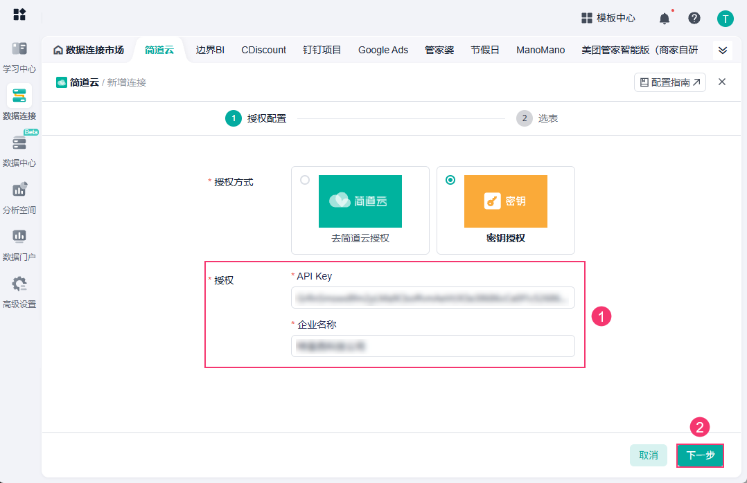Focus the API Key input field
Screen dimensions: 747x483
click(432, 298)
